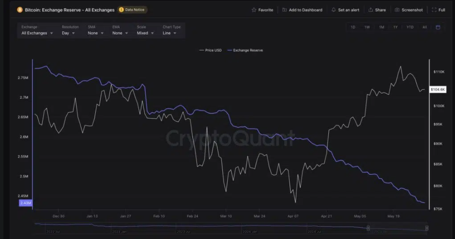Open the Chart Type Line dropdown
455x239 pixels.
171,30
